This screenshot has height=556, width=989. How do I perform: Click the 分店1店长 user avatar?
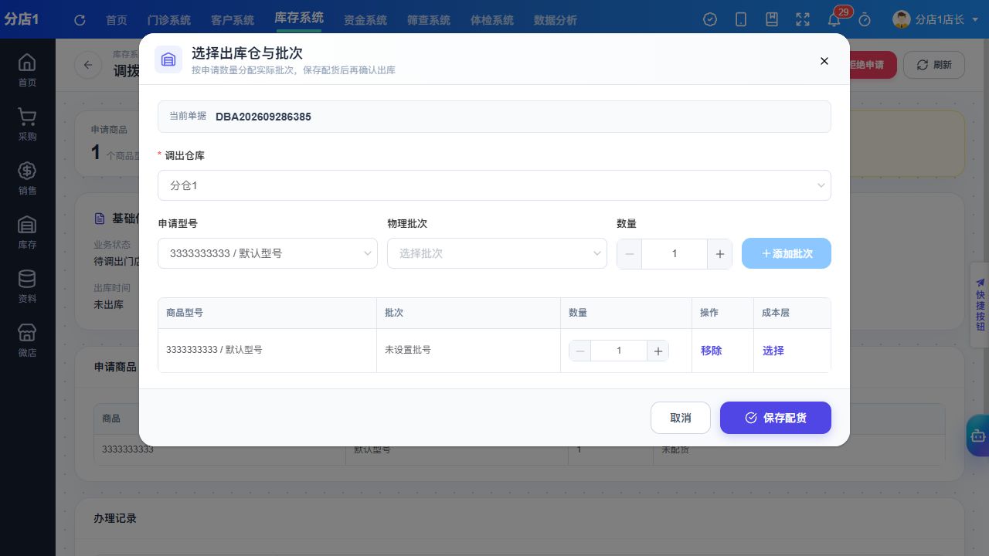coord(902,19)
